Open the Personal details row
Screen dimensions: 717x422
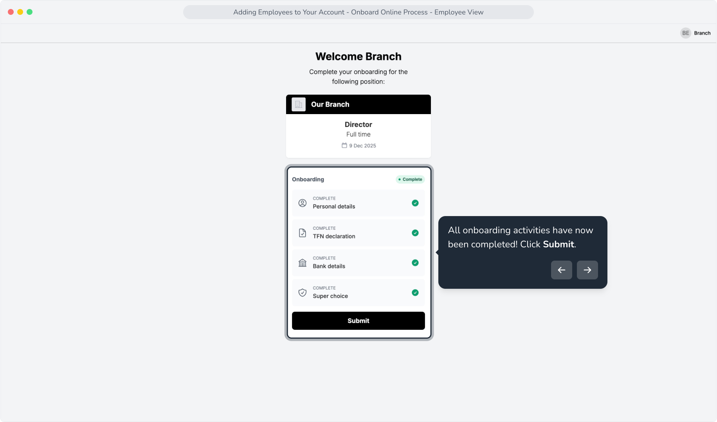pyautogui.click(x=358, y=203)
